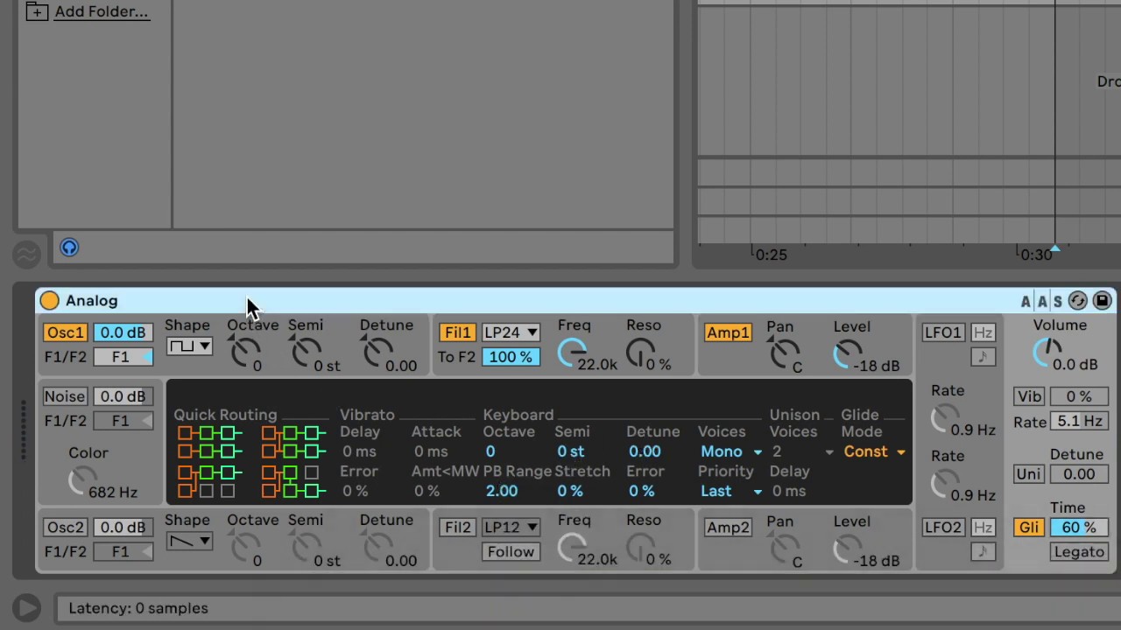Toggle the Legato button
The width and height of the screenshot is (1121, 630).
1079,552
